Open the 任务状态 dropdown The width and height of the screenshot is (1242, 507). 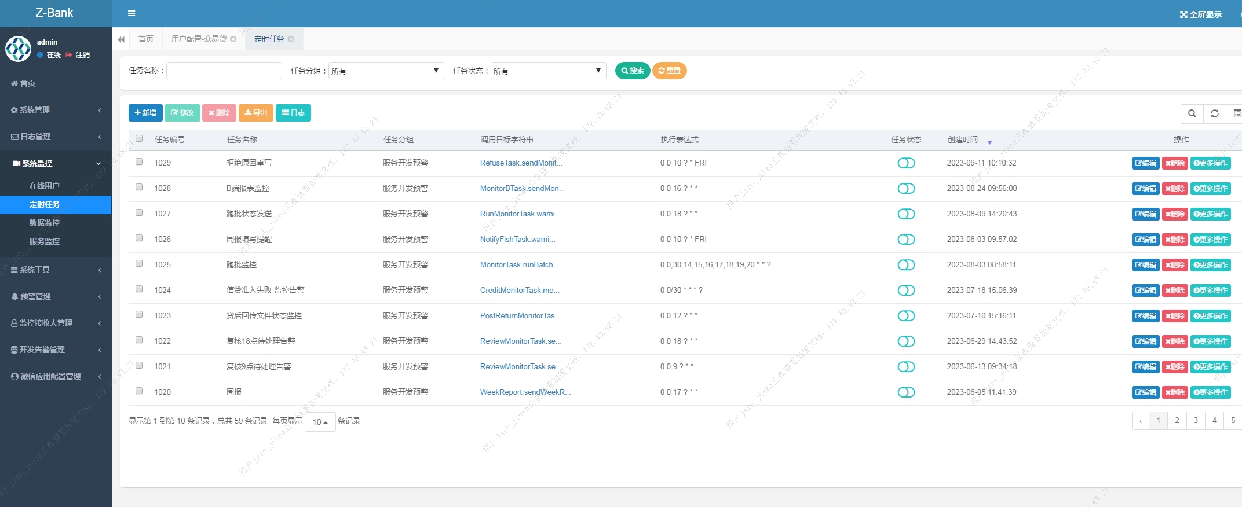(x=548, y=71)
